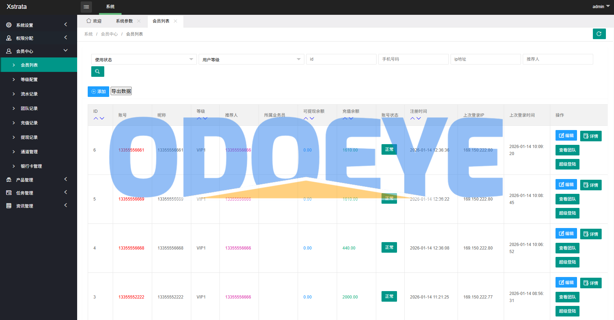
Task: Click 超级登陆 for member ID 4
Action: [x=567, y=262]
